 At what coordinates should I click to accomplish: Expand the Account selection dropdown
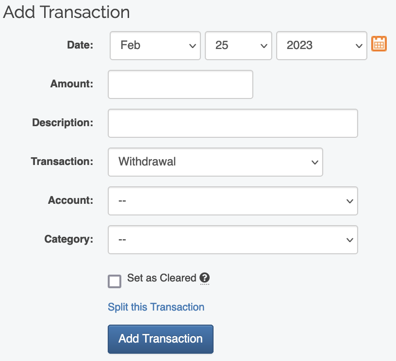(x=232, y=201)
